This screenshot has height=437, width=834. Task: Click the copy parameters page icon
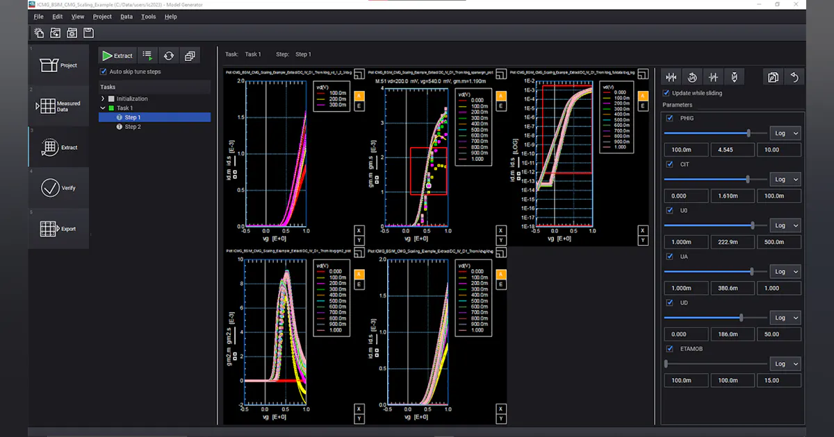coord(774,77)
